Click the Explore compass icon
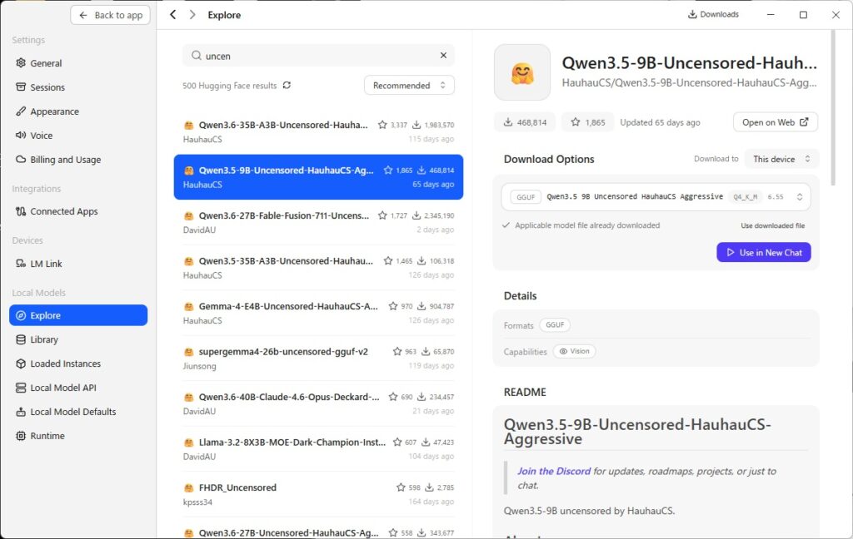Viewport: 853px width, 539px height. tap(21, 315)
